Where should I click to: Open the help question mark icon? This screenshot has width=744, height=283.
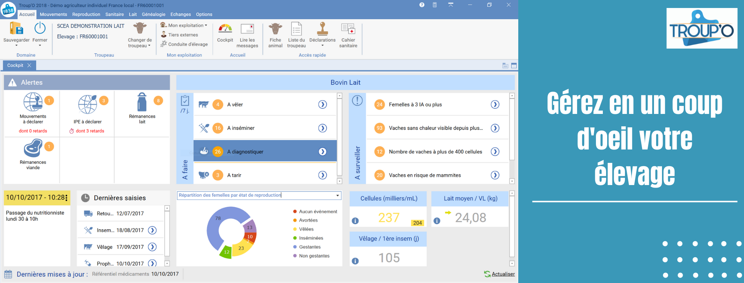(x=422, y=5)
